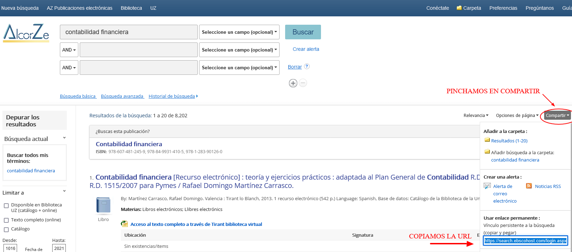This screenshot has height=252, width=572.
Task: Switch to Búsqueda básica
Action: coord(78,96)
